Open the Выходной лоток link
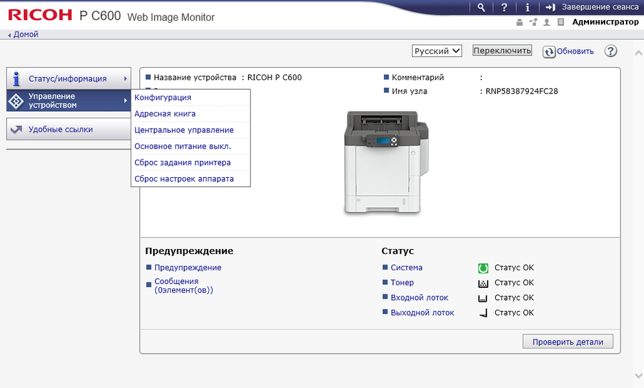644x388 pixels. pyautogui.click(x=422, y=313)
